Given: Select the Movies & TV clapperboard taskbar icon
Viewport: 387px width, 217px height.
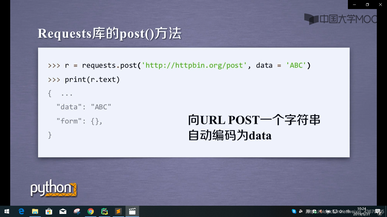Looking at the screenshot, I should click(x=132, y=211).
